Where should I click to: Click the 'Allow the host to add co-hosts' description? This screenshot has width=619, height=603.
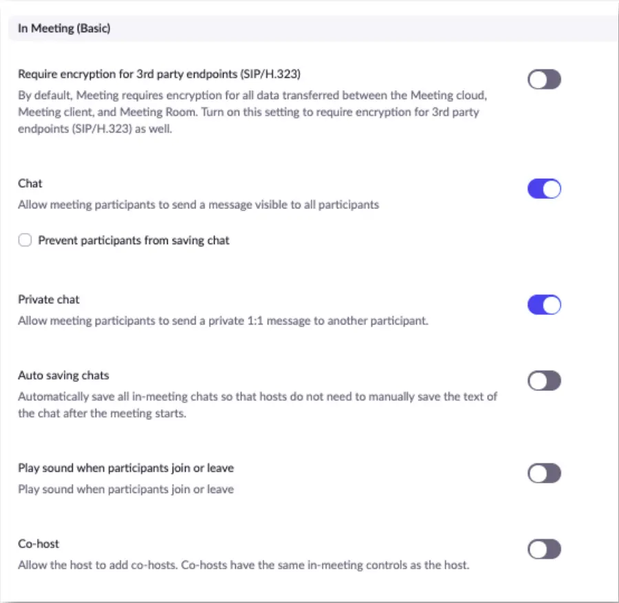[x=243, y=565]
